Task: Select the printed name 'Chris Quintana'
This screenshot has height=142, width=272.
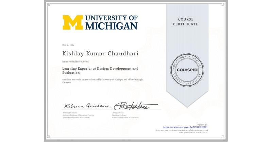Action: pos(118,113)
